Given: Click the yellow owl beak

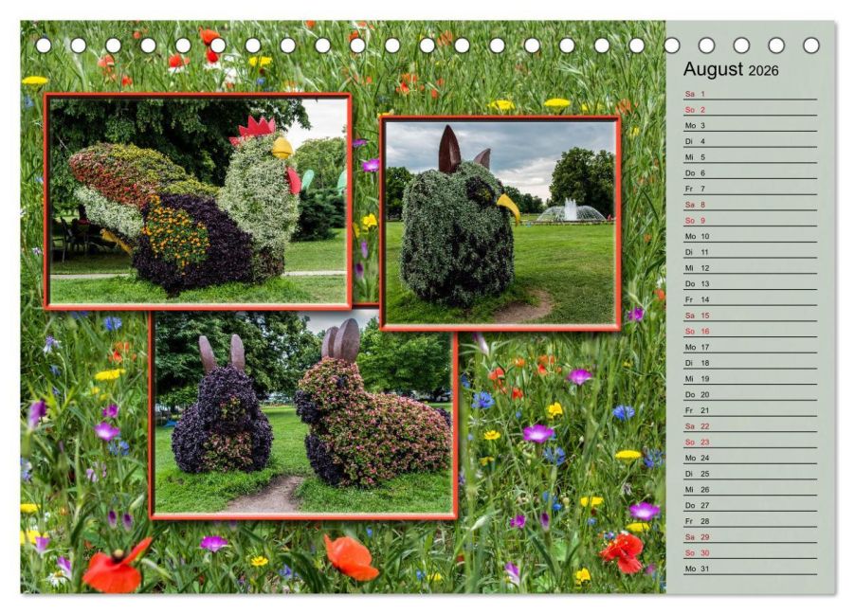Looking at the screenshot, I should point(508,208).
